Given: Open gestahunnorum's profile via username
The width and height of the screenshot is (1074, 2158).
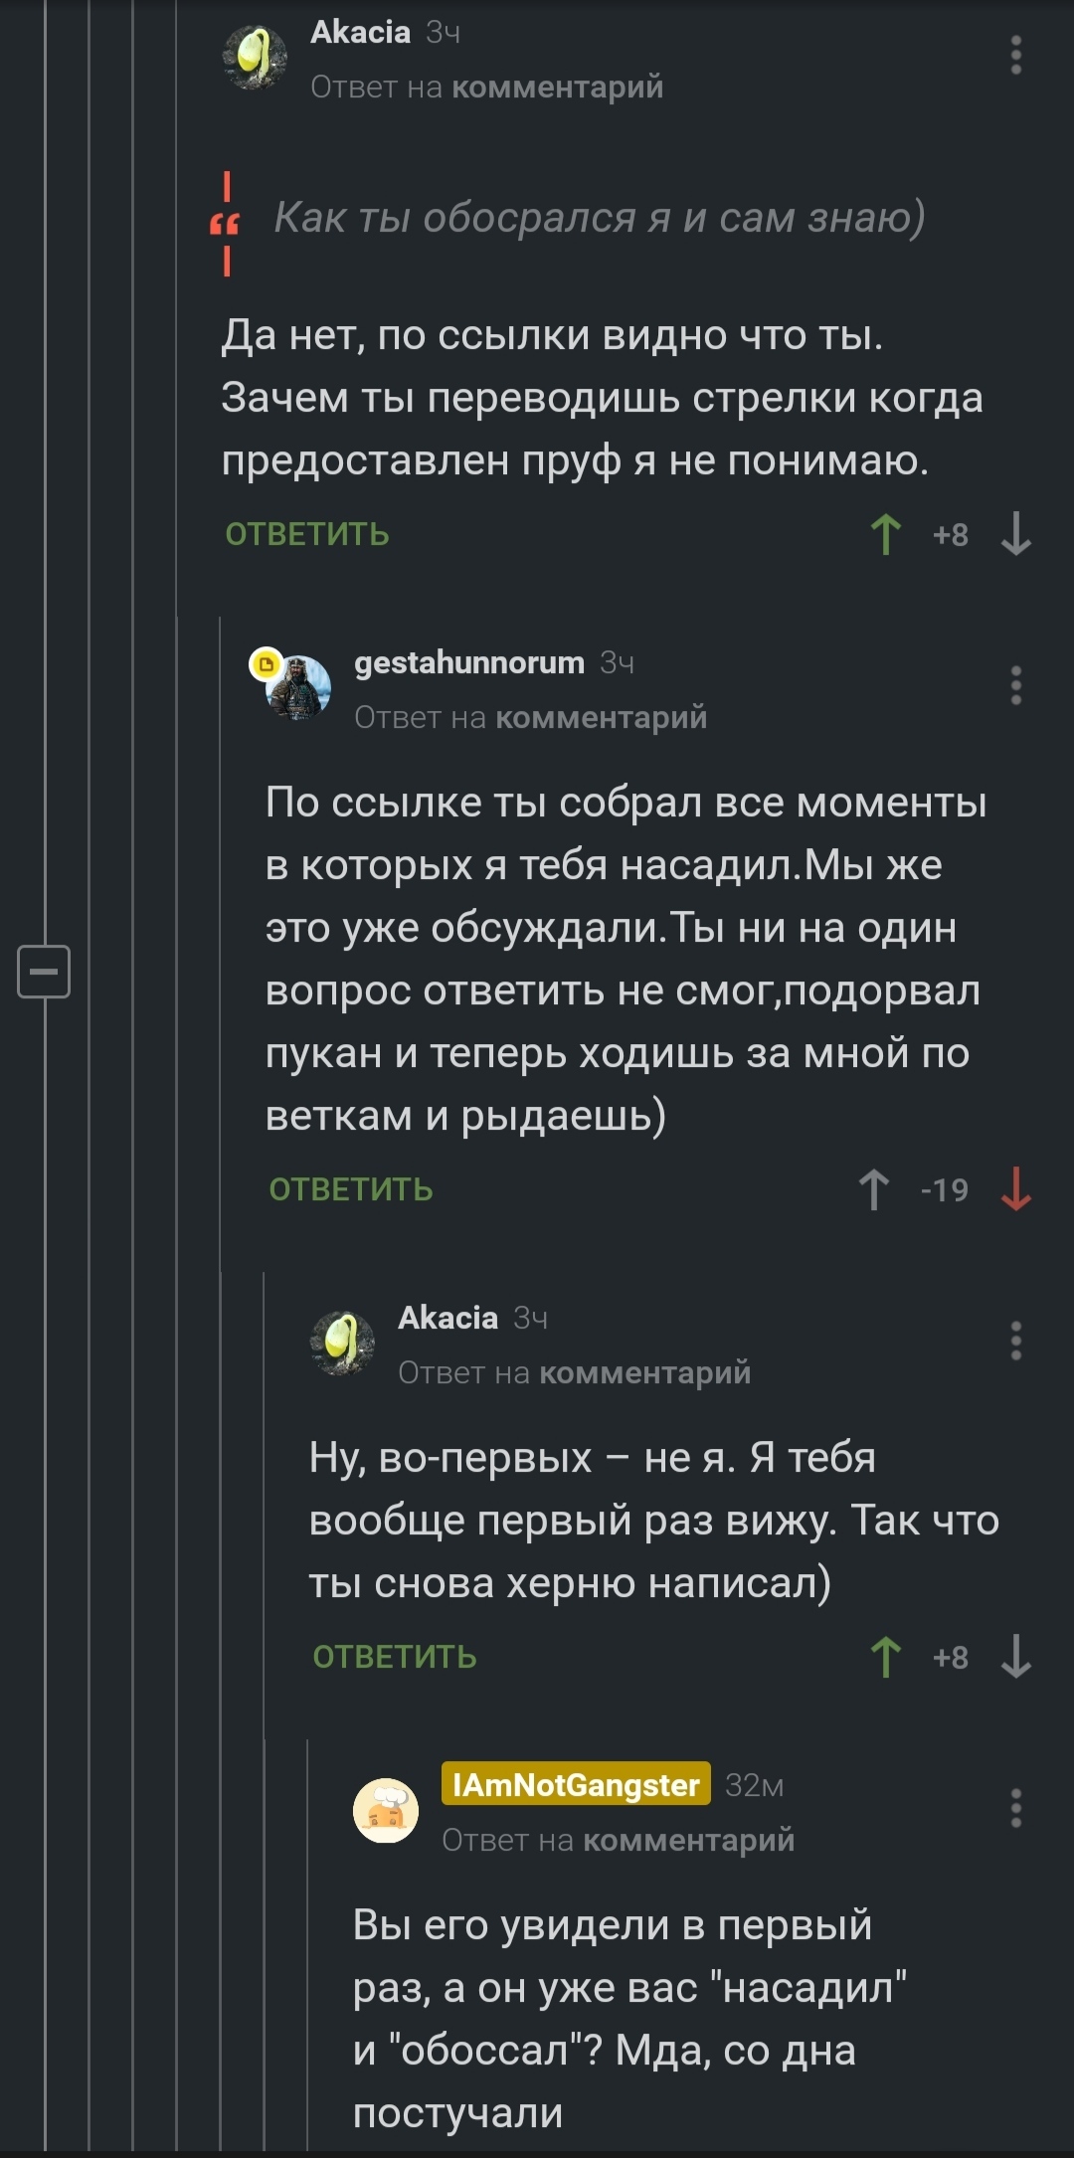Looking at the screenshot, I should [x=469, y=663].
